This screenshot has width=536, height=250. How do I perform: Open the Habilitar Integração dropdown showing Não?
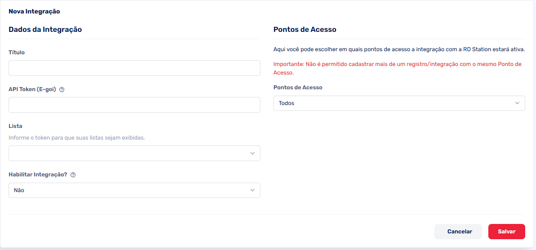pyautogui.click(x=134, y=190)
